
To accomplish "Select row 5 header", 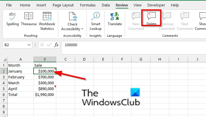I will tap(4, 89).
